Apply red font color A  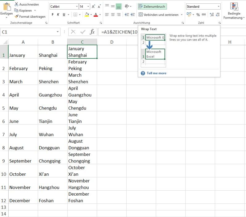click(96, 15)
